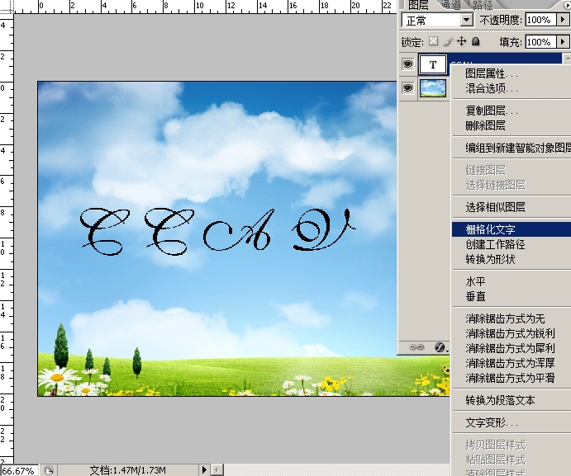Click link layers chain icon
Image resolution: width=571 pixels, height=476 pixels.
416,347
